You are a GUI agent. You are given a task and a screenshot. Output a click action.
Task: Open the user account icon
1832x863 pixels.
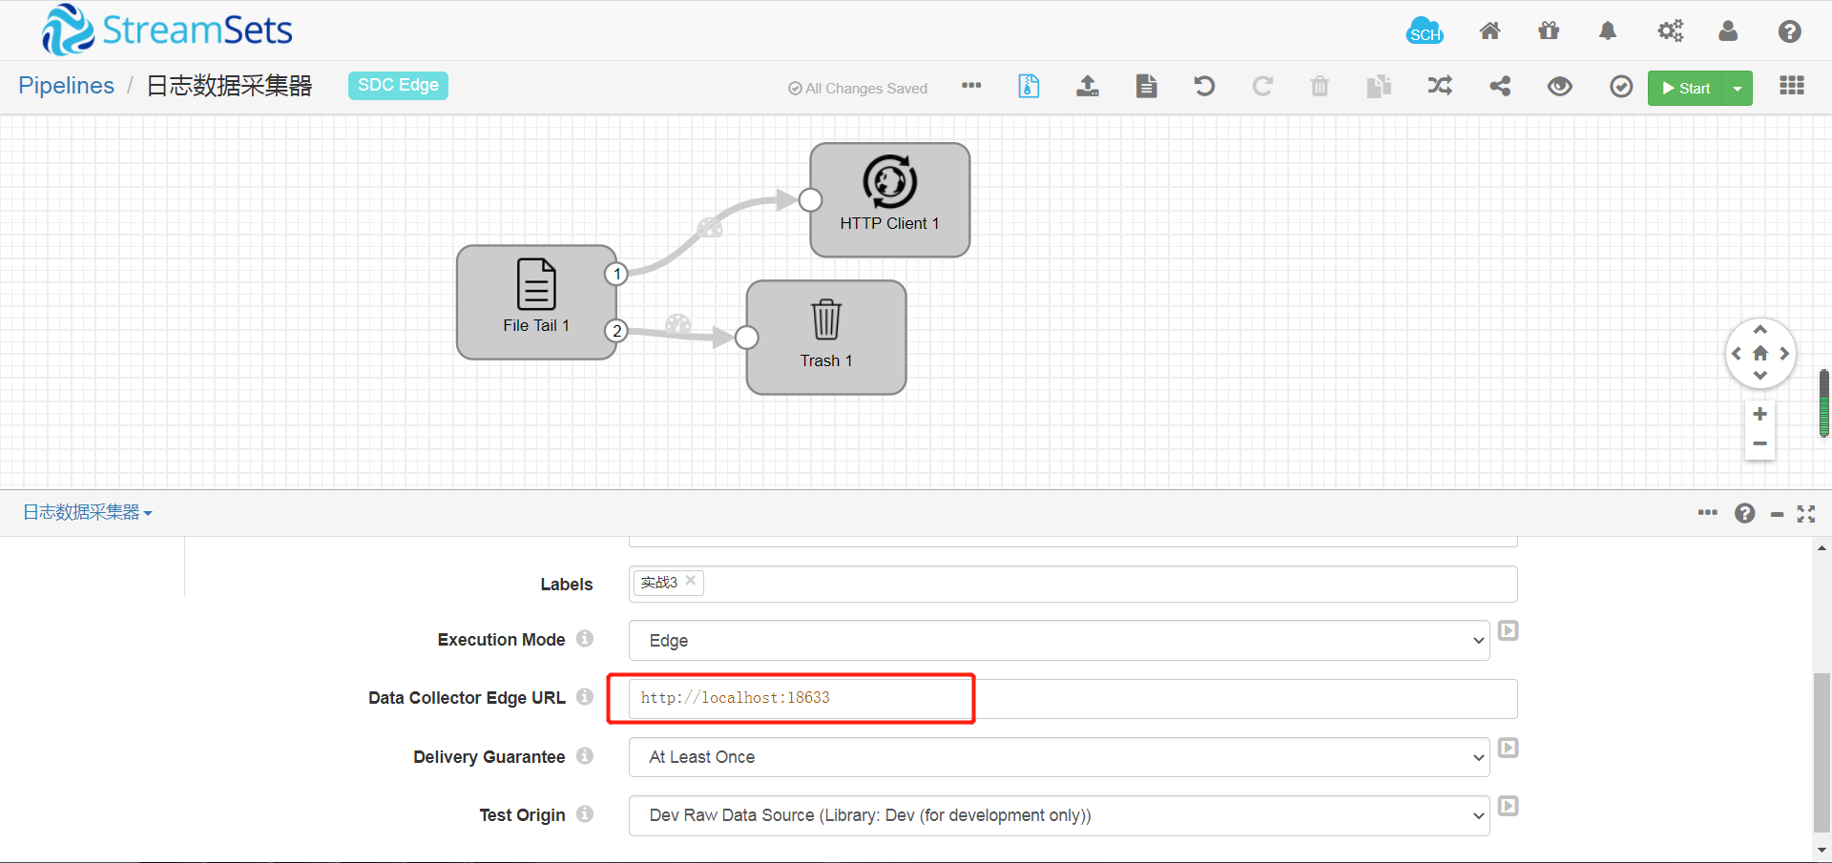[1728, 31]
